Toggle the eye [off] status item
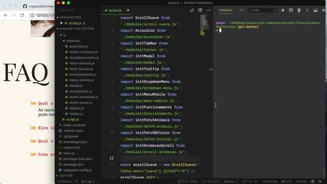The height and width of the screenshot is (184, 327). pos(287,181)
